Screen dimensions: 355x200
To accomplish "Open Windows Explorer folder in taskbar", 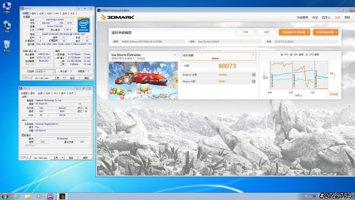I will [x=28, y=196].
